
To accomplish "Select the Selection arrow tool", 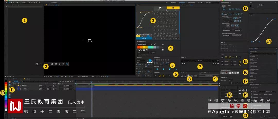I will pos(9,3).
